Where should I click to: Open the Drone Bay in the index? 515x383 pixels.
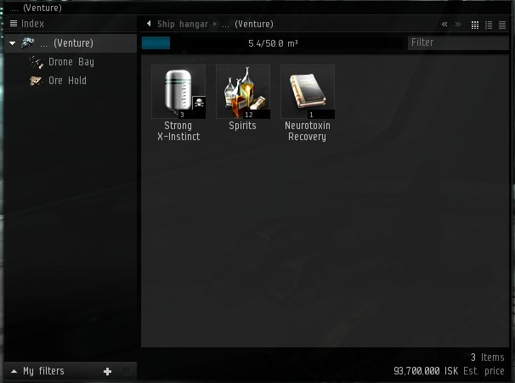click(71, 62)
